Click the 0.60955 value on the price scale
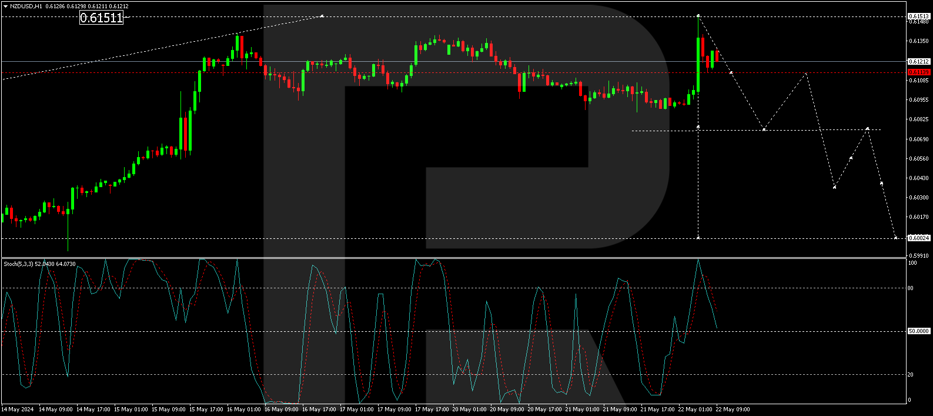 tap(919, 99)
